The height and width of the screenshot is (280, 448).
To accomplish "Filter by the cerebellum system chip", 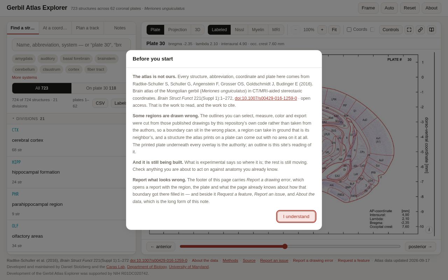I will tap(25, 69).
